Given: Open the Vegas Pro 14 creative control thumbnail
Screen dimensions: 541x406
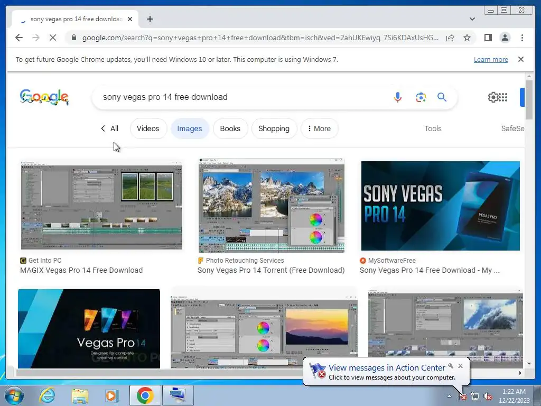Looking at the screenshot, I should (x=89, y=329).
